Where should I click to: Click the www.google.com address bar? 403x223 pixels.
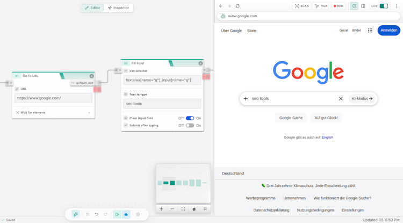(x=308, y=16)
